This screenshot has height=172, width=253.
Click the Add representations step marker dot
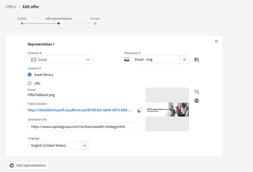coord(59,23)
